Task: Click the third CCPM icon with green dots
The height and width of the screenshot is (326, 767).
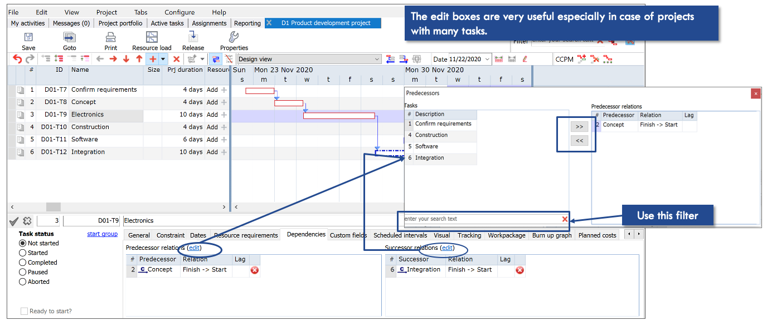Action: click(x=608, y=59)
